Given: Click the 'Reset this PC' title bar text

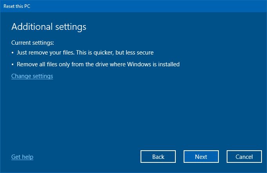Looking at the screenshot, I should [17, 6].
